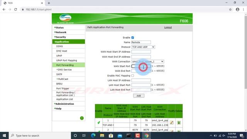Image resolution: width=247 pixels, height=139 pixels.
Task: Modify port forwarding rule 1
Action: (171, 122)
